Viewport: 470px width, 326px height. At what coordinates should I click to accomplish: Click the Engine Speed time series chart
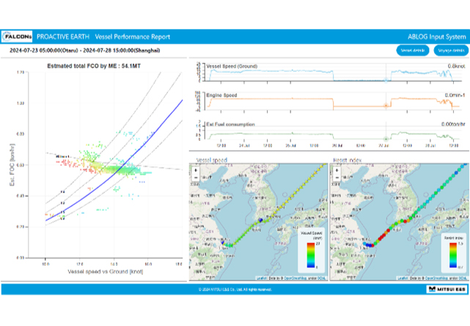point(330,102)
